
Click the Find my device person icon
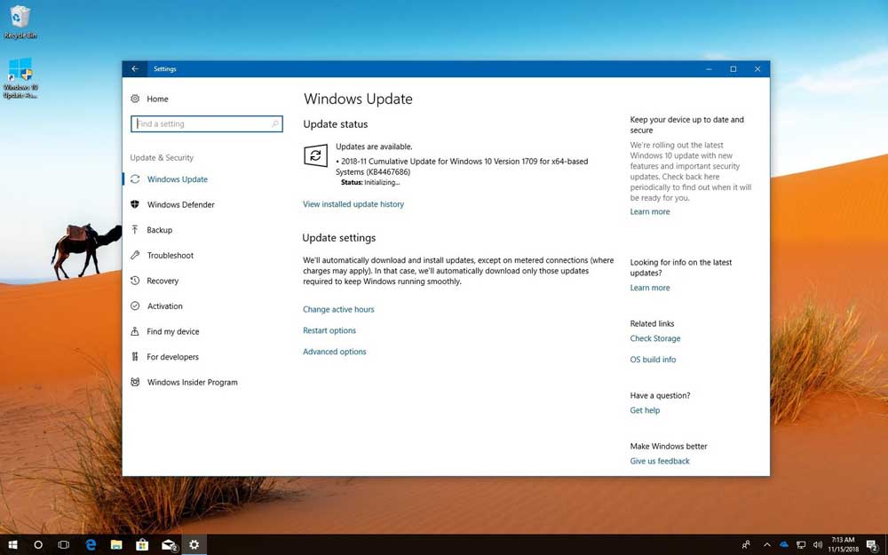[x=135, y=331]
